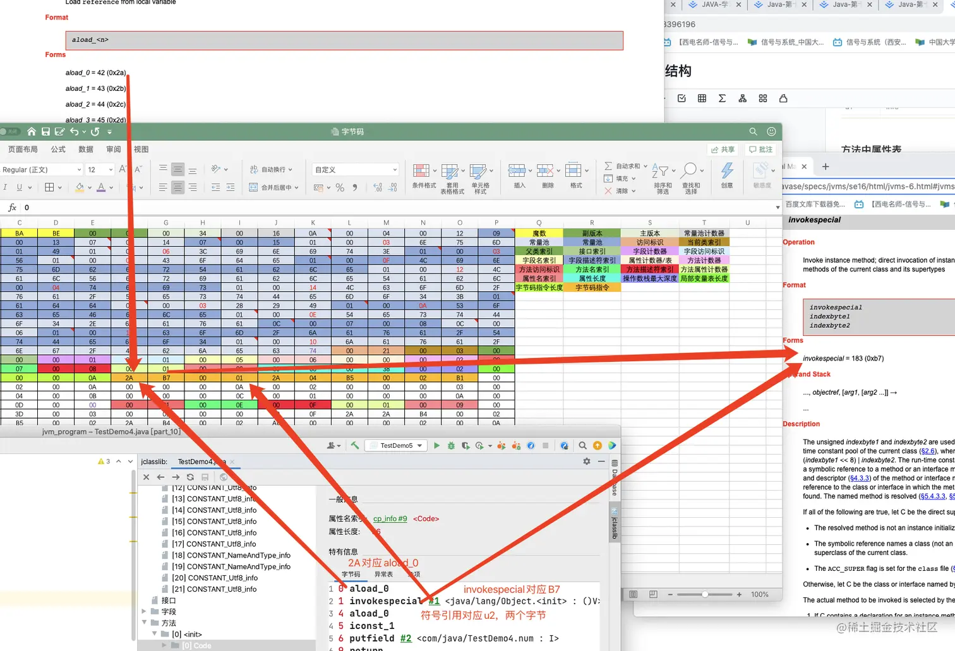Click the table icon in document toolbar behind
This screenshot has height=651, width=955.
pyautogui.click(x=702, y=99)
